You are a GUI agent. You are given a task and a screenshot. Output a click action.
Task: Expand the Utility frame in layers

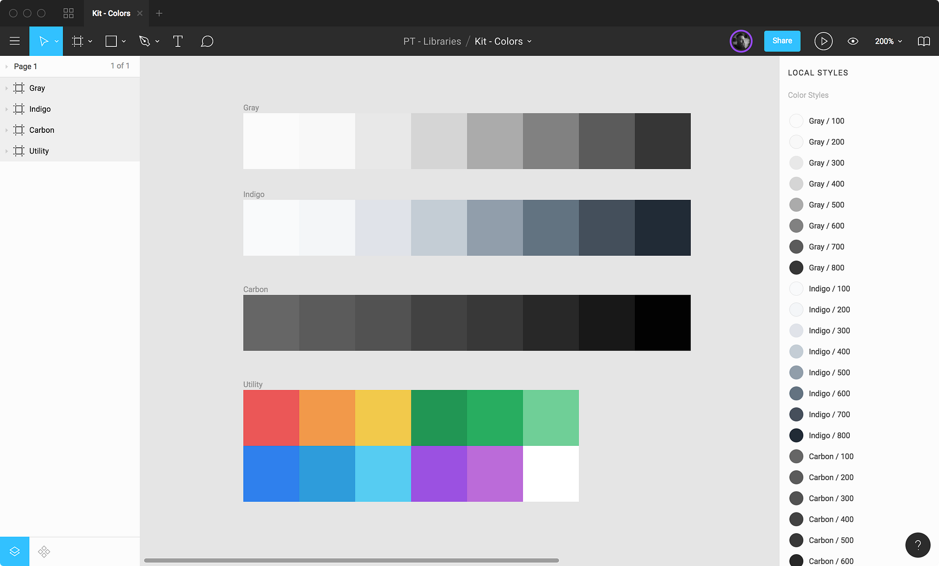(x=6, y=151)
